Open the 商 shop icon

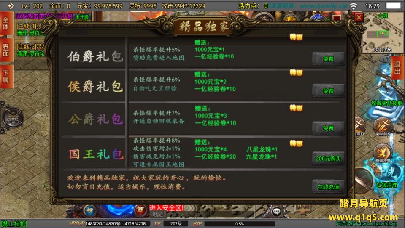click(141, 210)
